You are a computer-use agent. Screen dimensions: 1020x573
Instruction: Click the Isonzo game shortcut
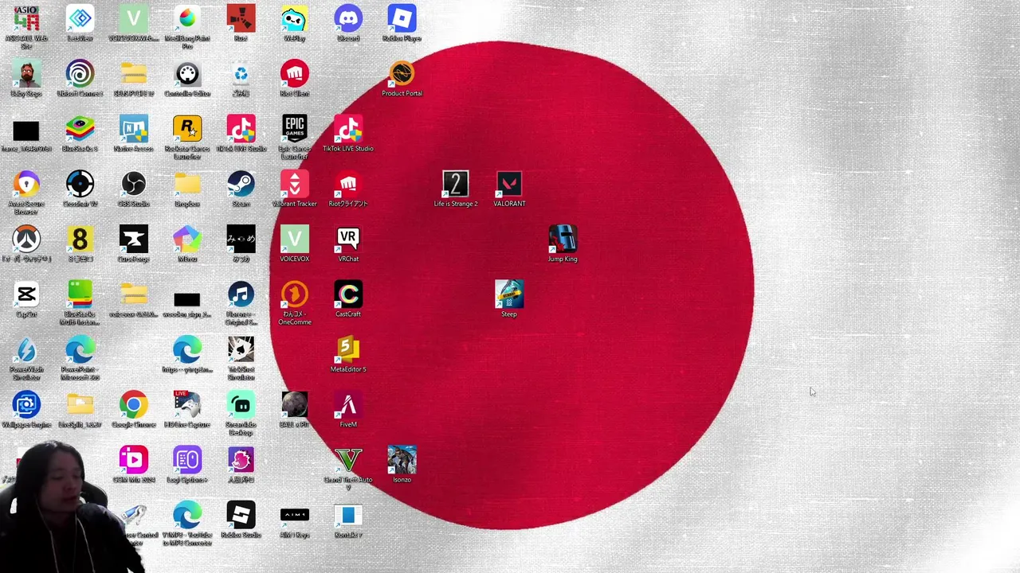click(402, 461)
